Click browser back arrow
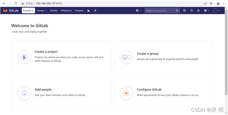Screen dimensions: 228x115 pos(4,4)
